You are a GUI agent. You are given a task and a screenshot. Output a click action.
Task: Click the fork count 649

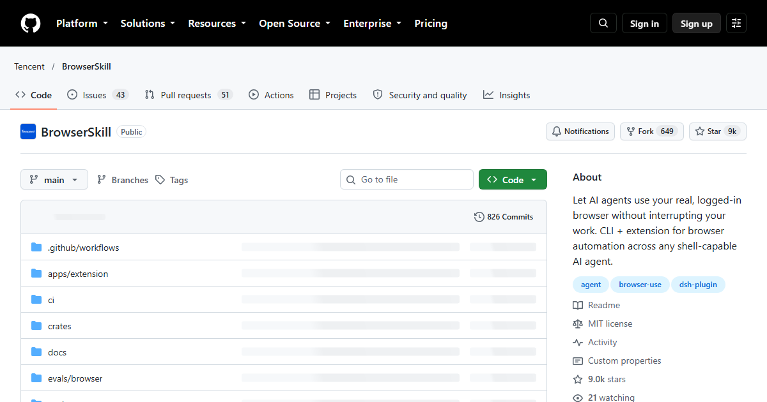pyautogui.click(x=667, y=131)
